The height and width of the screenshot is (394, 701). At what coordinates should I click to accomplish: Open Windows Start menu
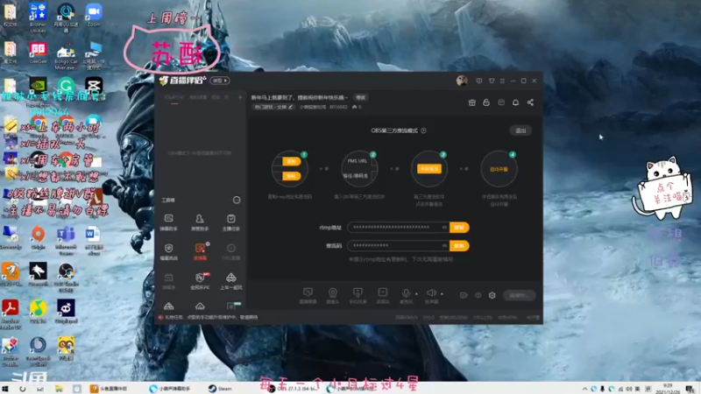point(5,389)
